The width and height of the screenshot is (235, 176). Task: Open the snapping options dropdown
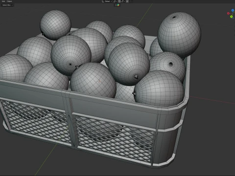[x=123, y=1]
